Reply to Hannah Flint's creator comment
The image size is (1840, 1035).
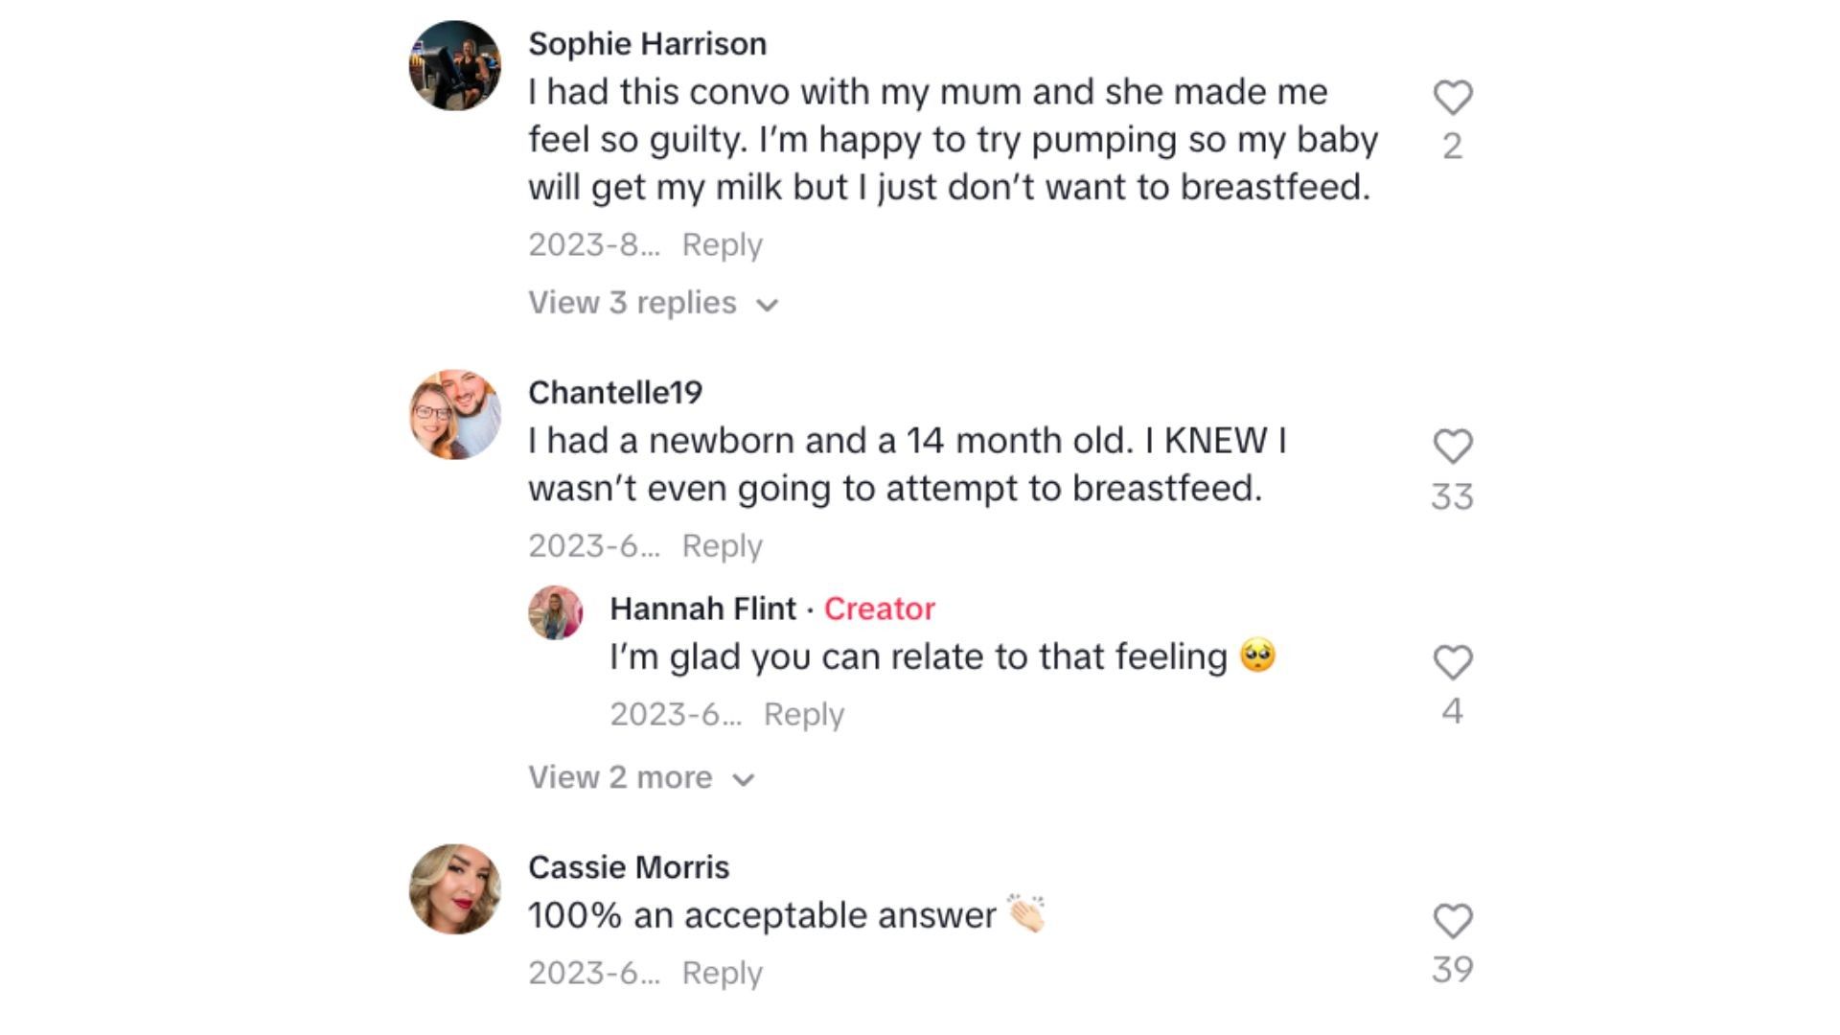(803, 714)
